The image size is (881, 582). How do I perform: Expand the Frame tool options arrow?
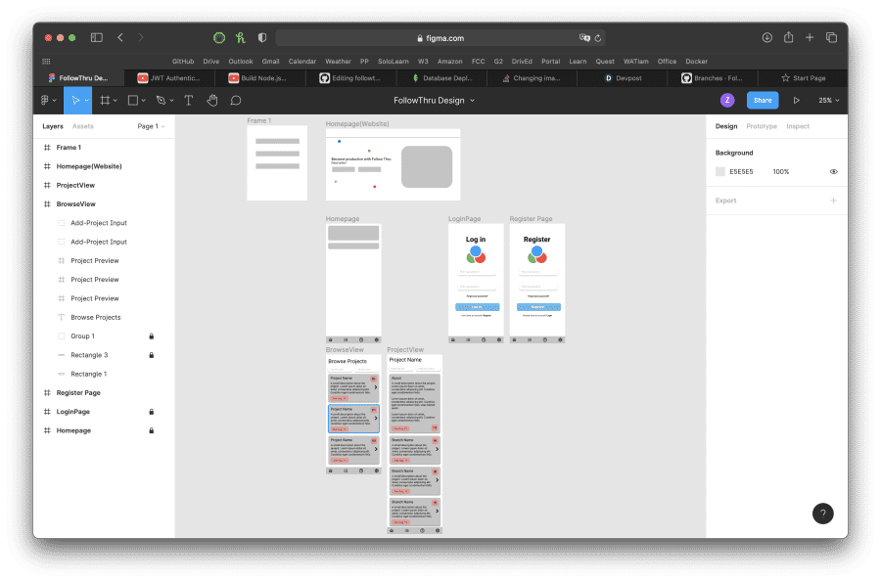pyautogui.click(x=116, y=101)
